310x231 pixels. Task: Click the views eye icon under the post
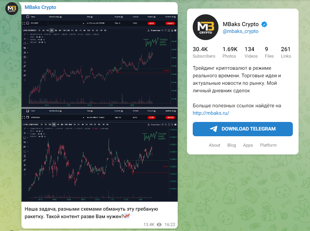(x=159, y=225)
